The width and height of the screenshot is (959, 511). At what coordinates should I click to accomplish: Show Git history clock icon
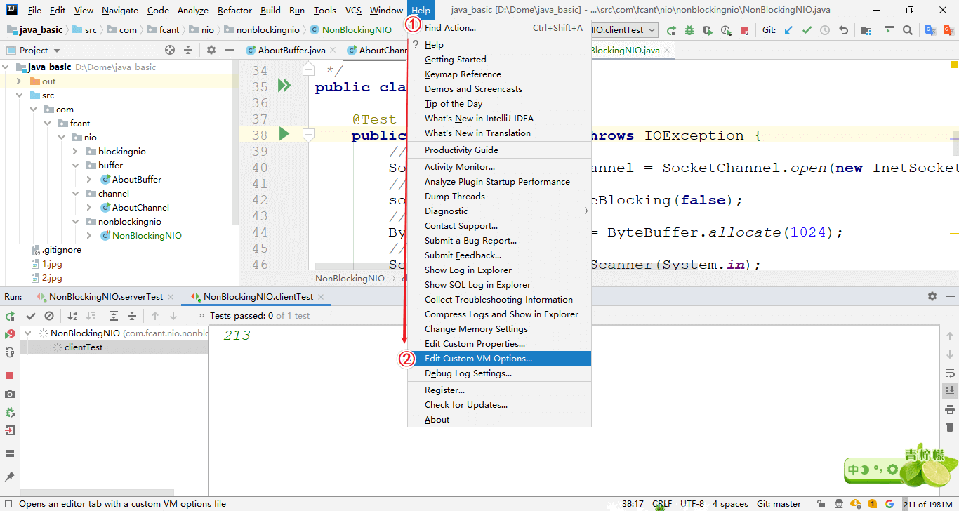(x=825, y=30)
